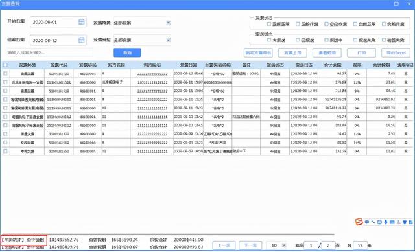Screen dimensions: 415x252
Task: Click the 合计金额 value 183487552.76
Action: (x=64, y=240)
